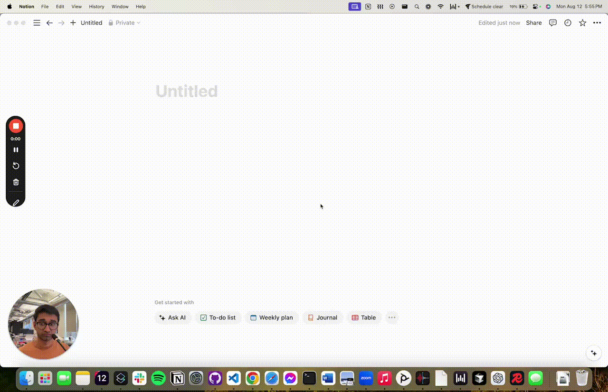The height and width of the screenshot is (392, 608).
Task: Click the Untitled page title field
Action: tap(187, 91)
